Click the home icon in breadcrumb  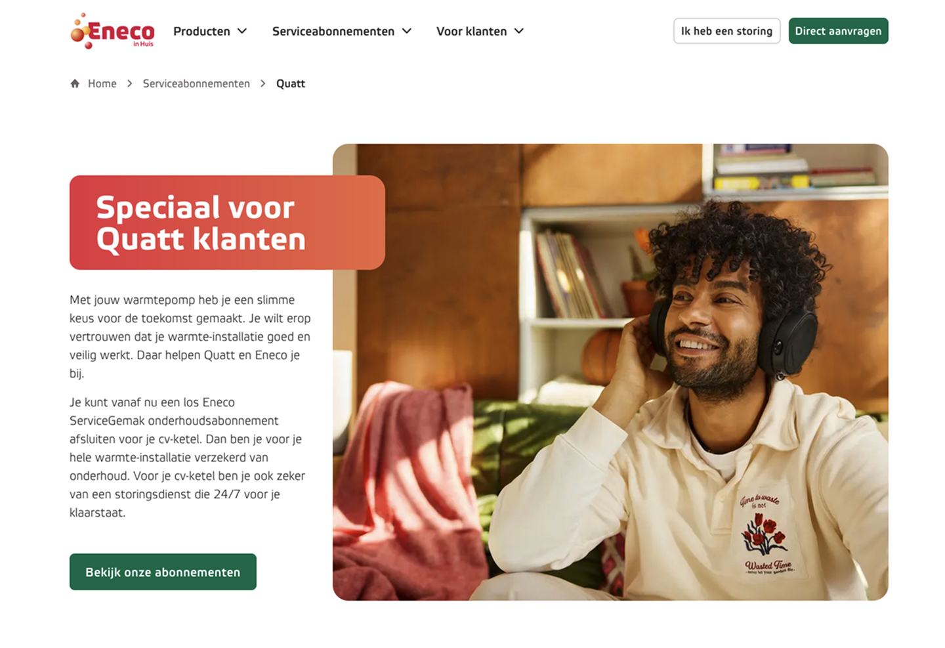[75, 83]
